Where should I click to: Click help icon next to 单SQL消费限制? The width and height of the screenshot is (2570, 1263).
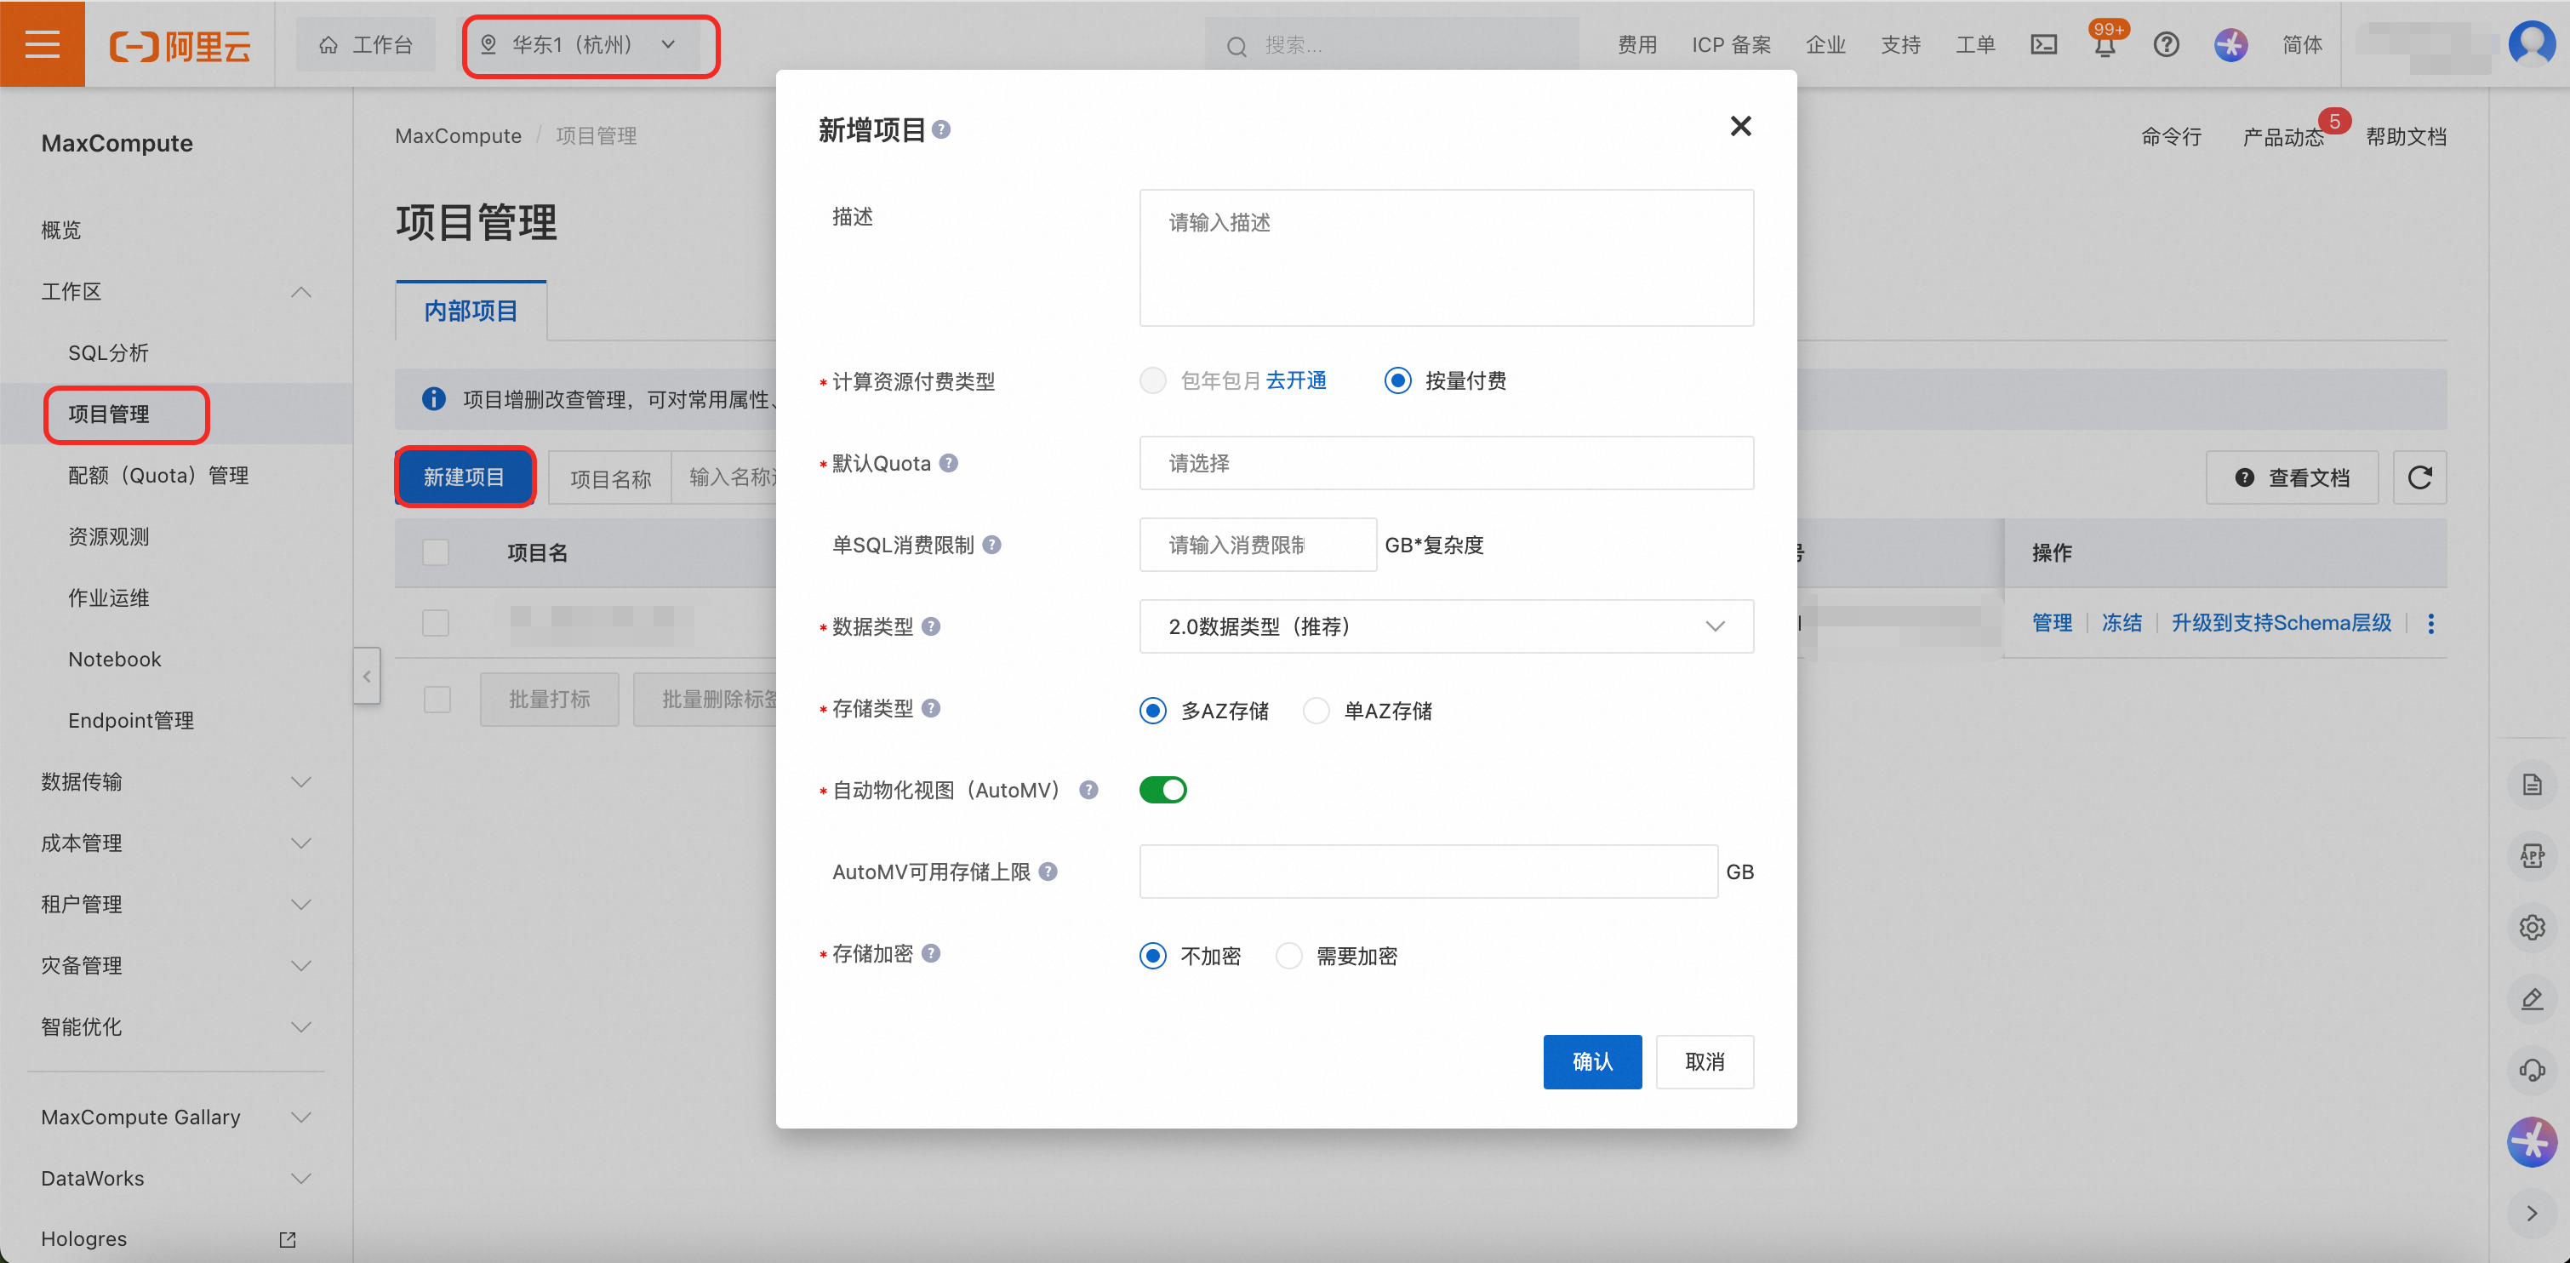pos(991,545)
